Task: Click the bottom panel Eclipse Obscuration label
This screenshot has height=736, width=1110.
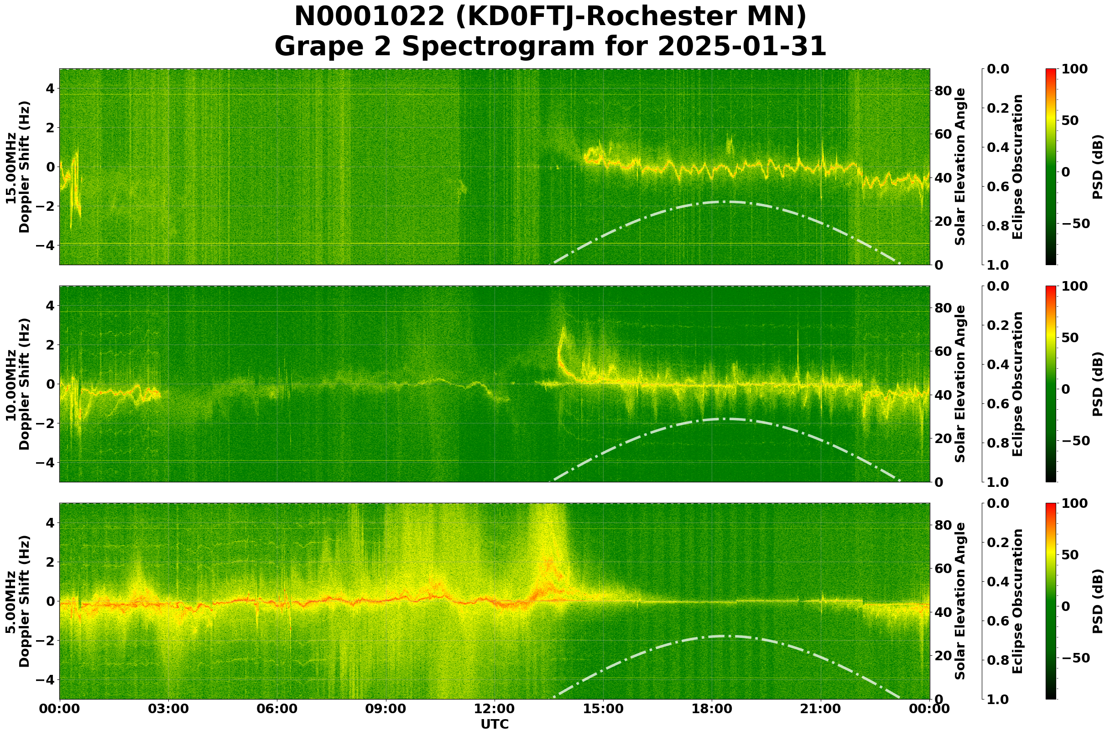Action: pyautogui.click(x=1017, y=601)
